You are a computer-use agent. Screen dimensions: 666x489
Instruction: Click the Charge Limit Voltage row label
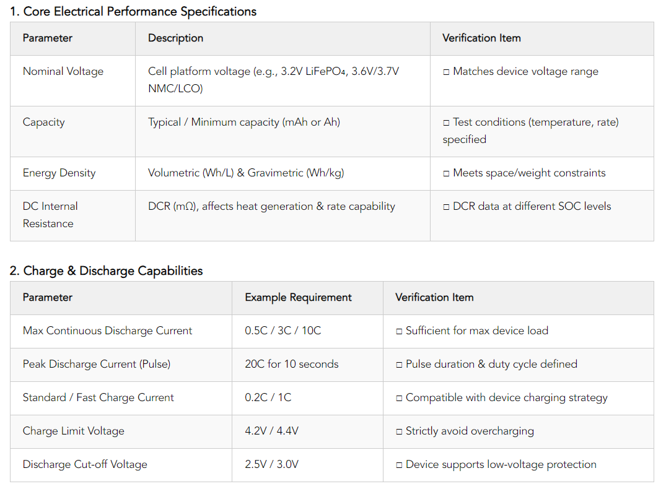(x=74, y=431)
